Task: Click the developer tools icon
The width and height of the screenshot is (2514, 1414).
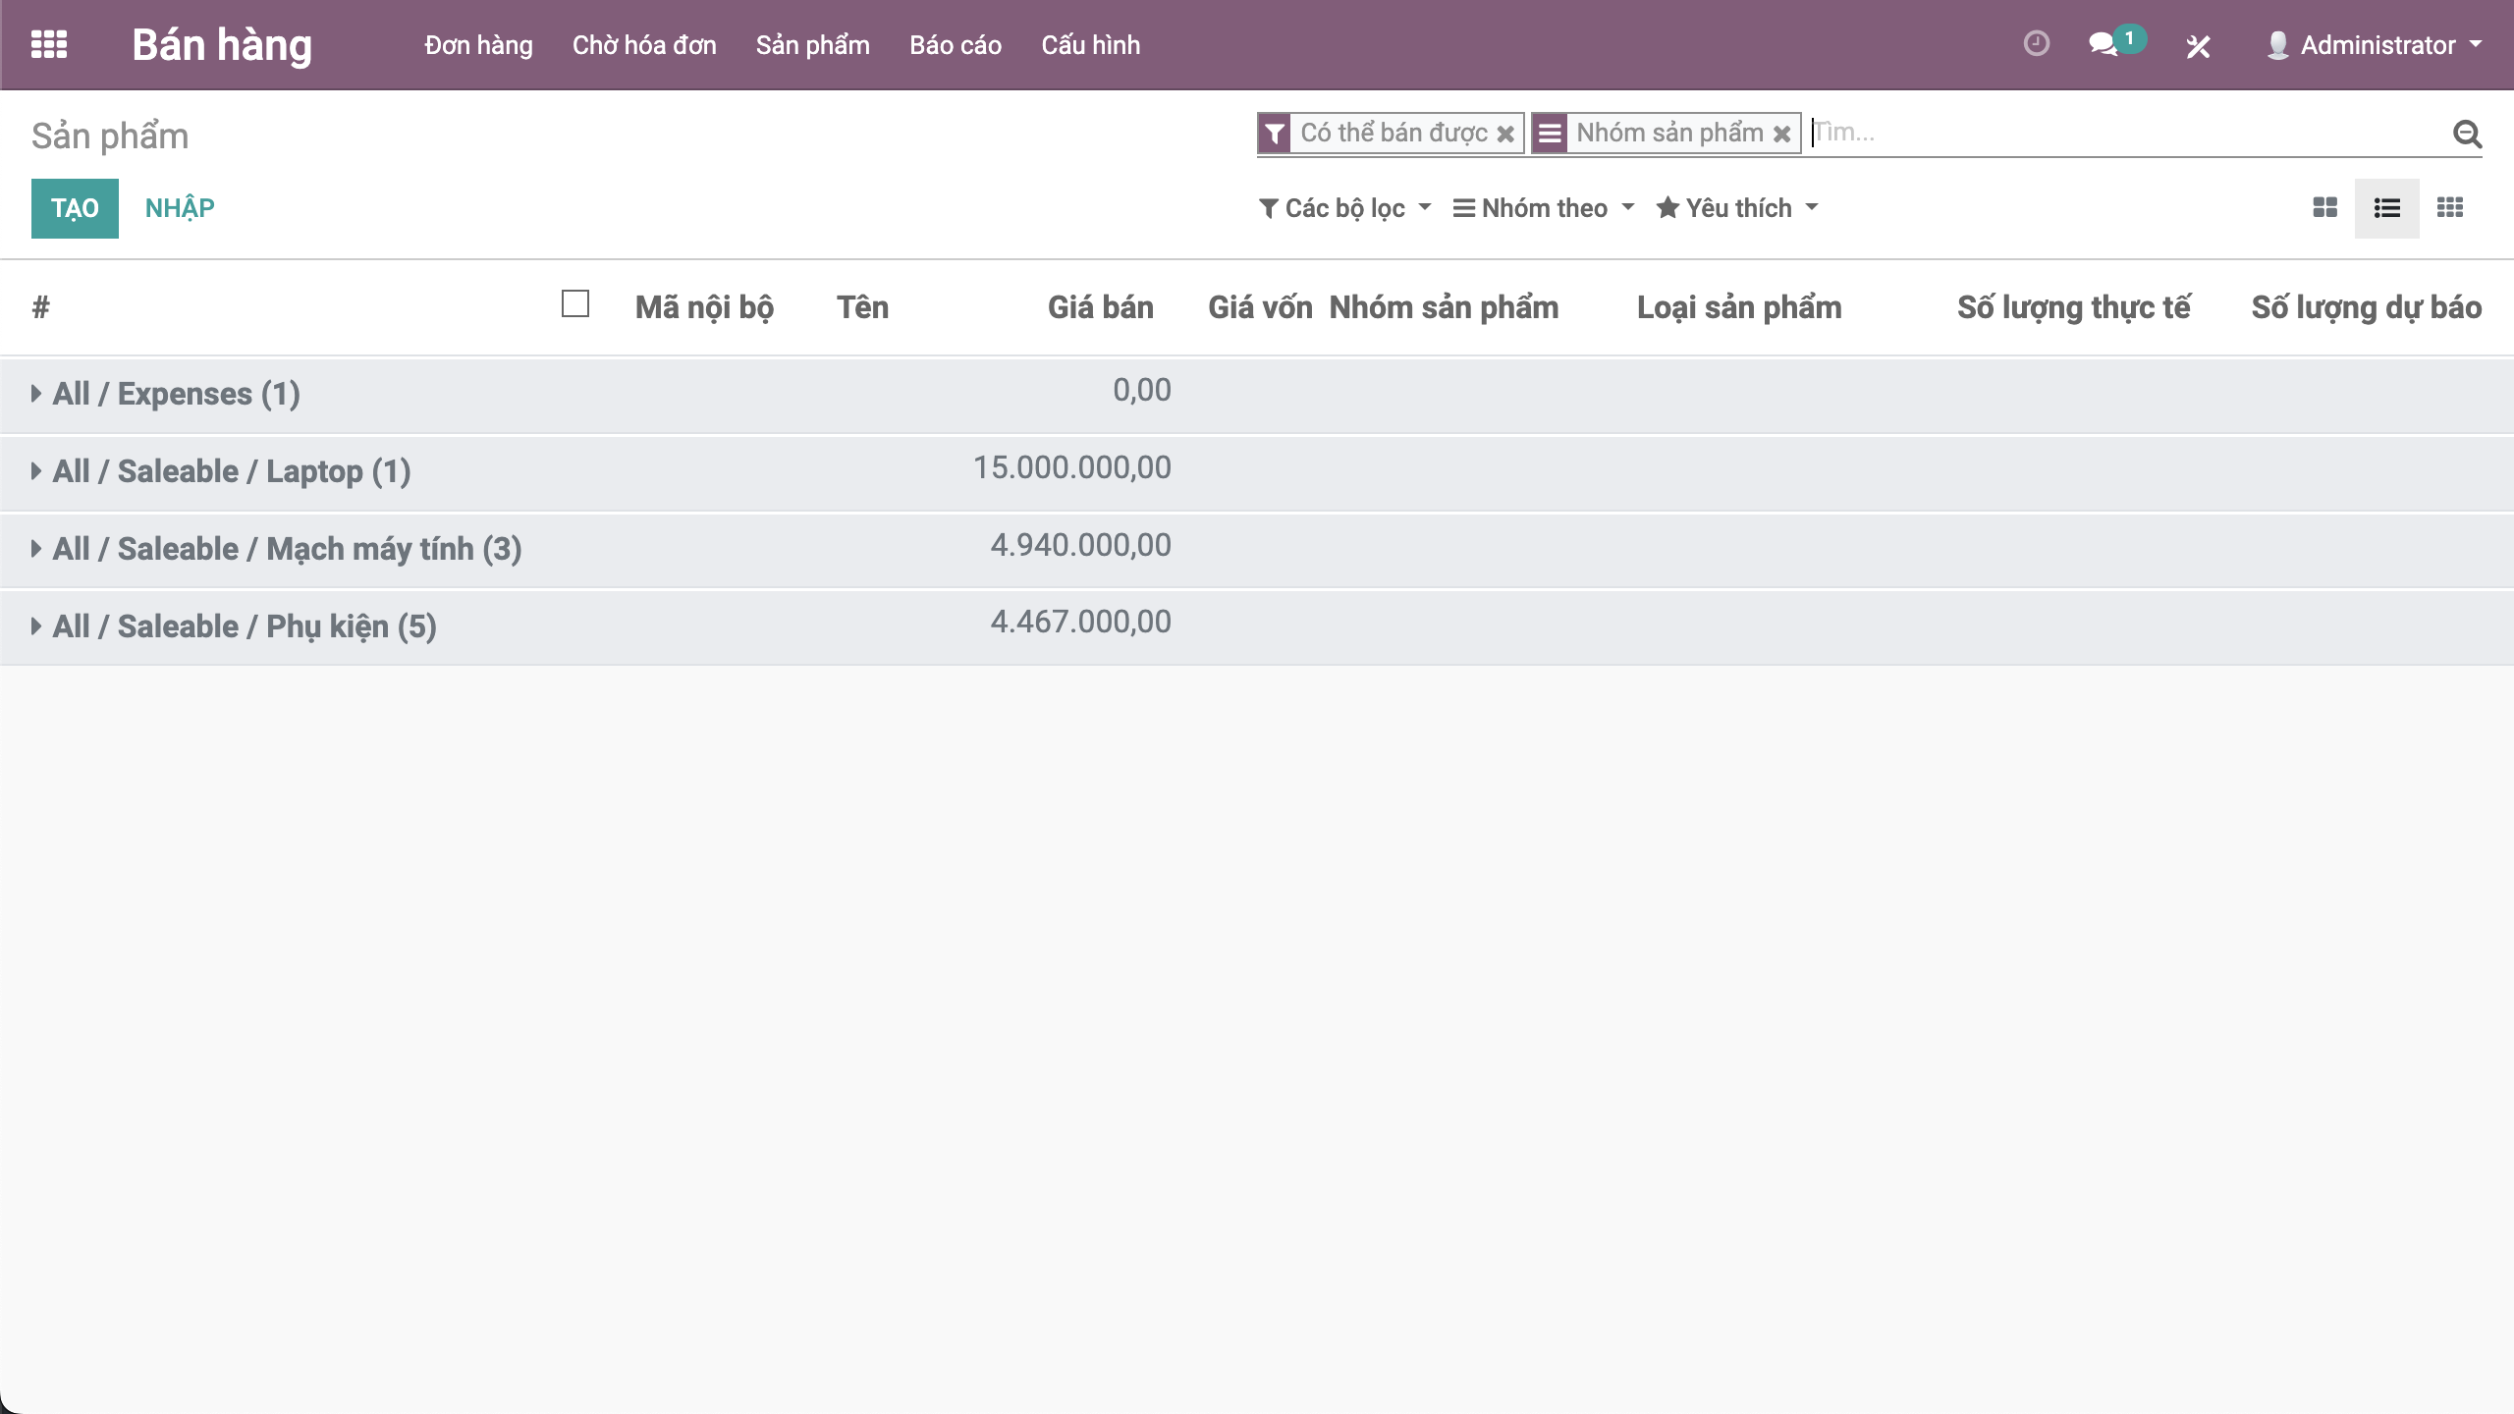Action: (2198, 46)
